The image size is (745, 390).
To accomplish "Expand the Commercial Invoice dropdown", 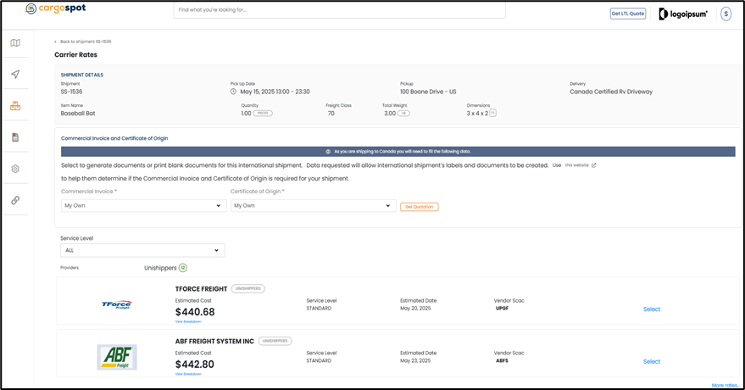I will click(142, 205).
